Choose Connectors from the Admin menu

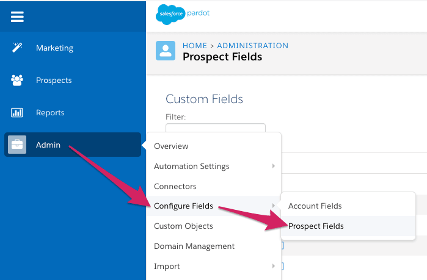[x=214, y=186]
